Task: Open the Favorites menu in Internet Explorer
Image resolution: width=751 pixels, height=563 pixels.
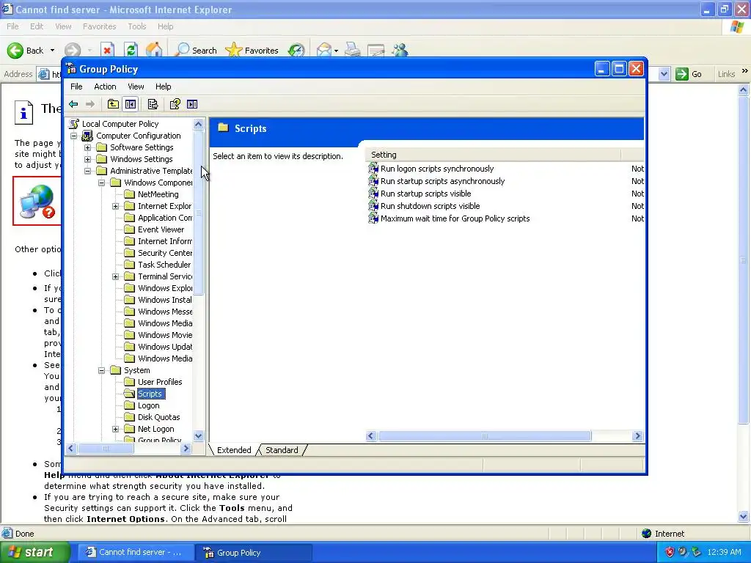Action: [99, 26]
